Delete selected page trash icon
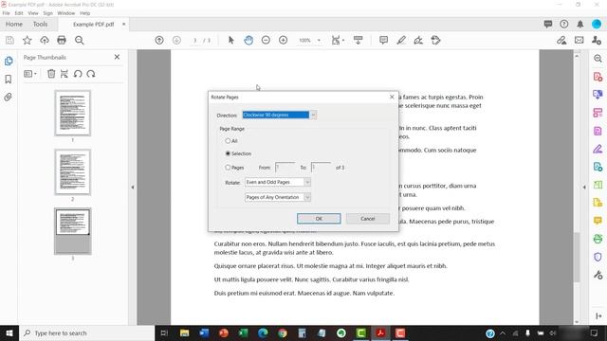 point(51,74)
